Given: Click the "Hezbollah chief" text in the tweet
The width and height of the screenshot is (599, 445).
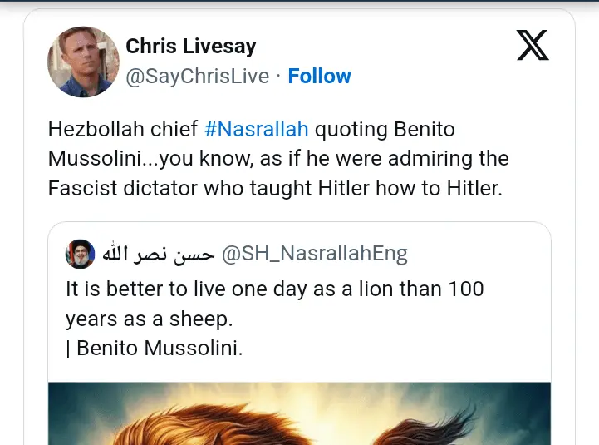Looking at the screenshot, I should [x=123, y=130].
